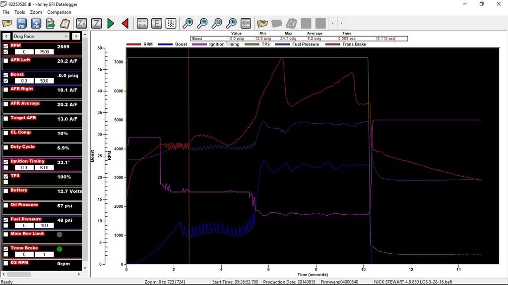Uncheck the RPM channel checkbox

click(x=6, y=46)
